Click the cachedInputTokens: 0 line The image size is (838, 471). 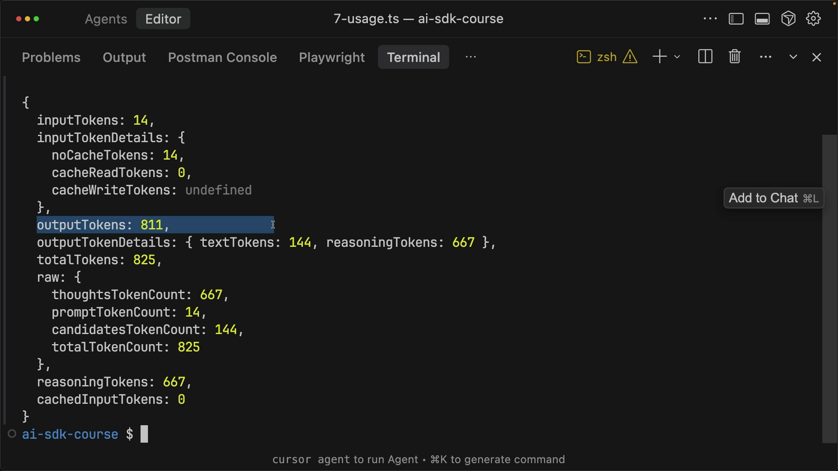tap(111, 399)
